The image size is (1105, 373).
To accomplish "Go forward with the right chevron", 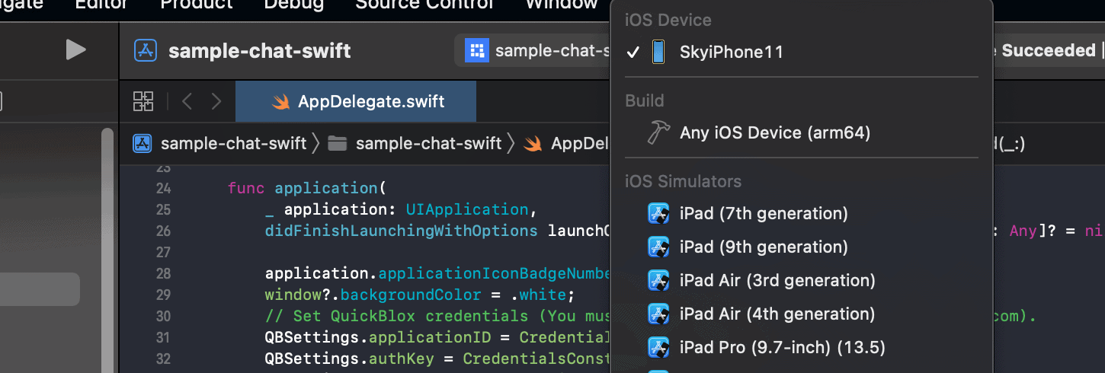I will point(216,101).
